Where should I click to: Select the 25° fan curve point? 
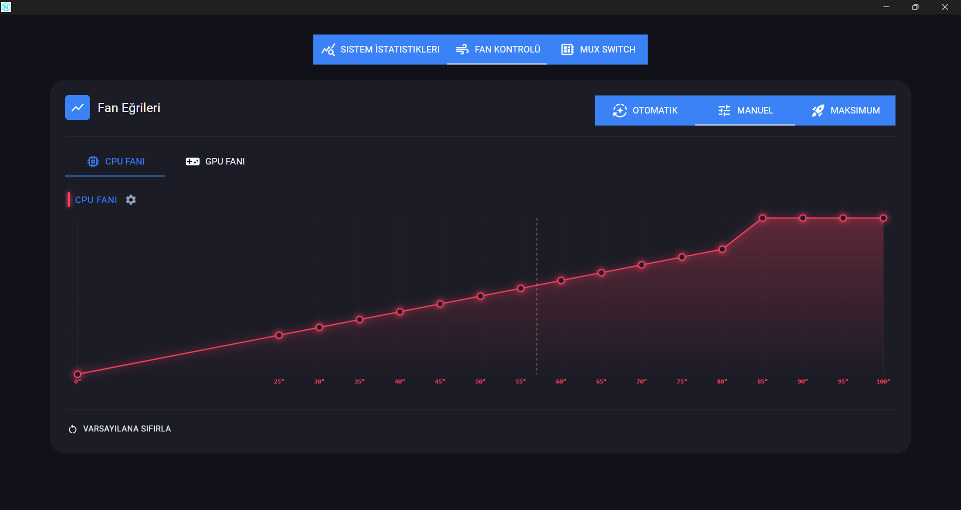pos(279,335)
